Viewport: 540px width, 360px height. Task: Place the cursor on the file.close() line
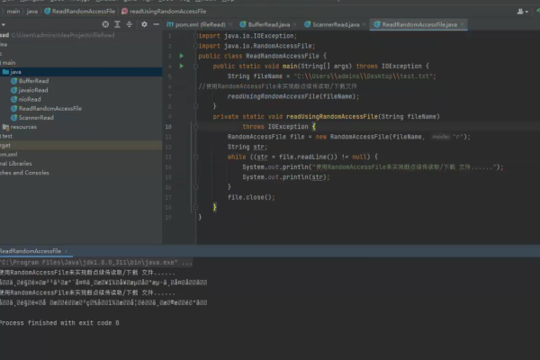pyautogui.click(x=250, y=196)
